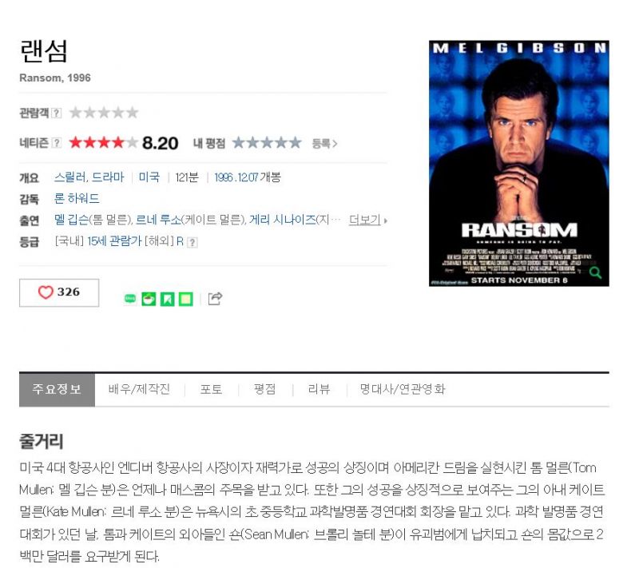639x568 pixels.
Task: Click the magnifier icon on the Ransom poster
Action: point(595,272)
